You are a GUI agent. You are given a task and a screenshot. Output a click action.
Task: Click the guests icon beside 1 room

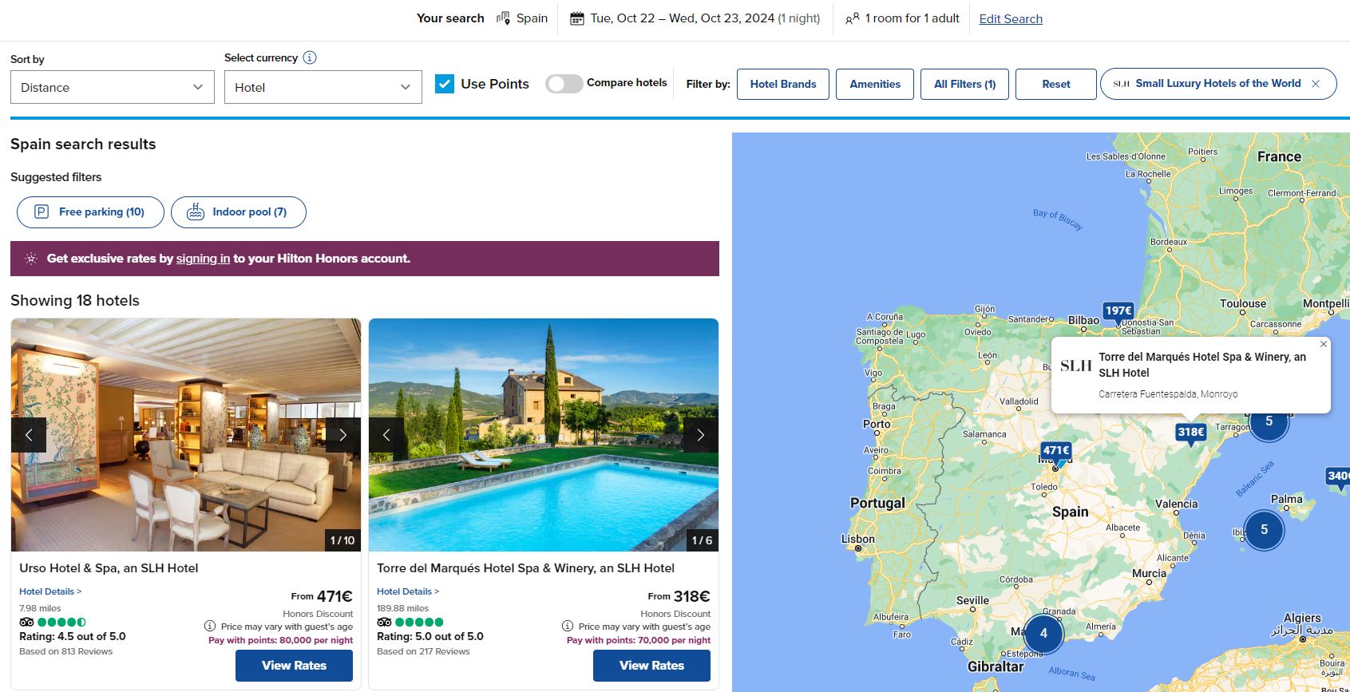click(x=853, y=18)
